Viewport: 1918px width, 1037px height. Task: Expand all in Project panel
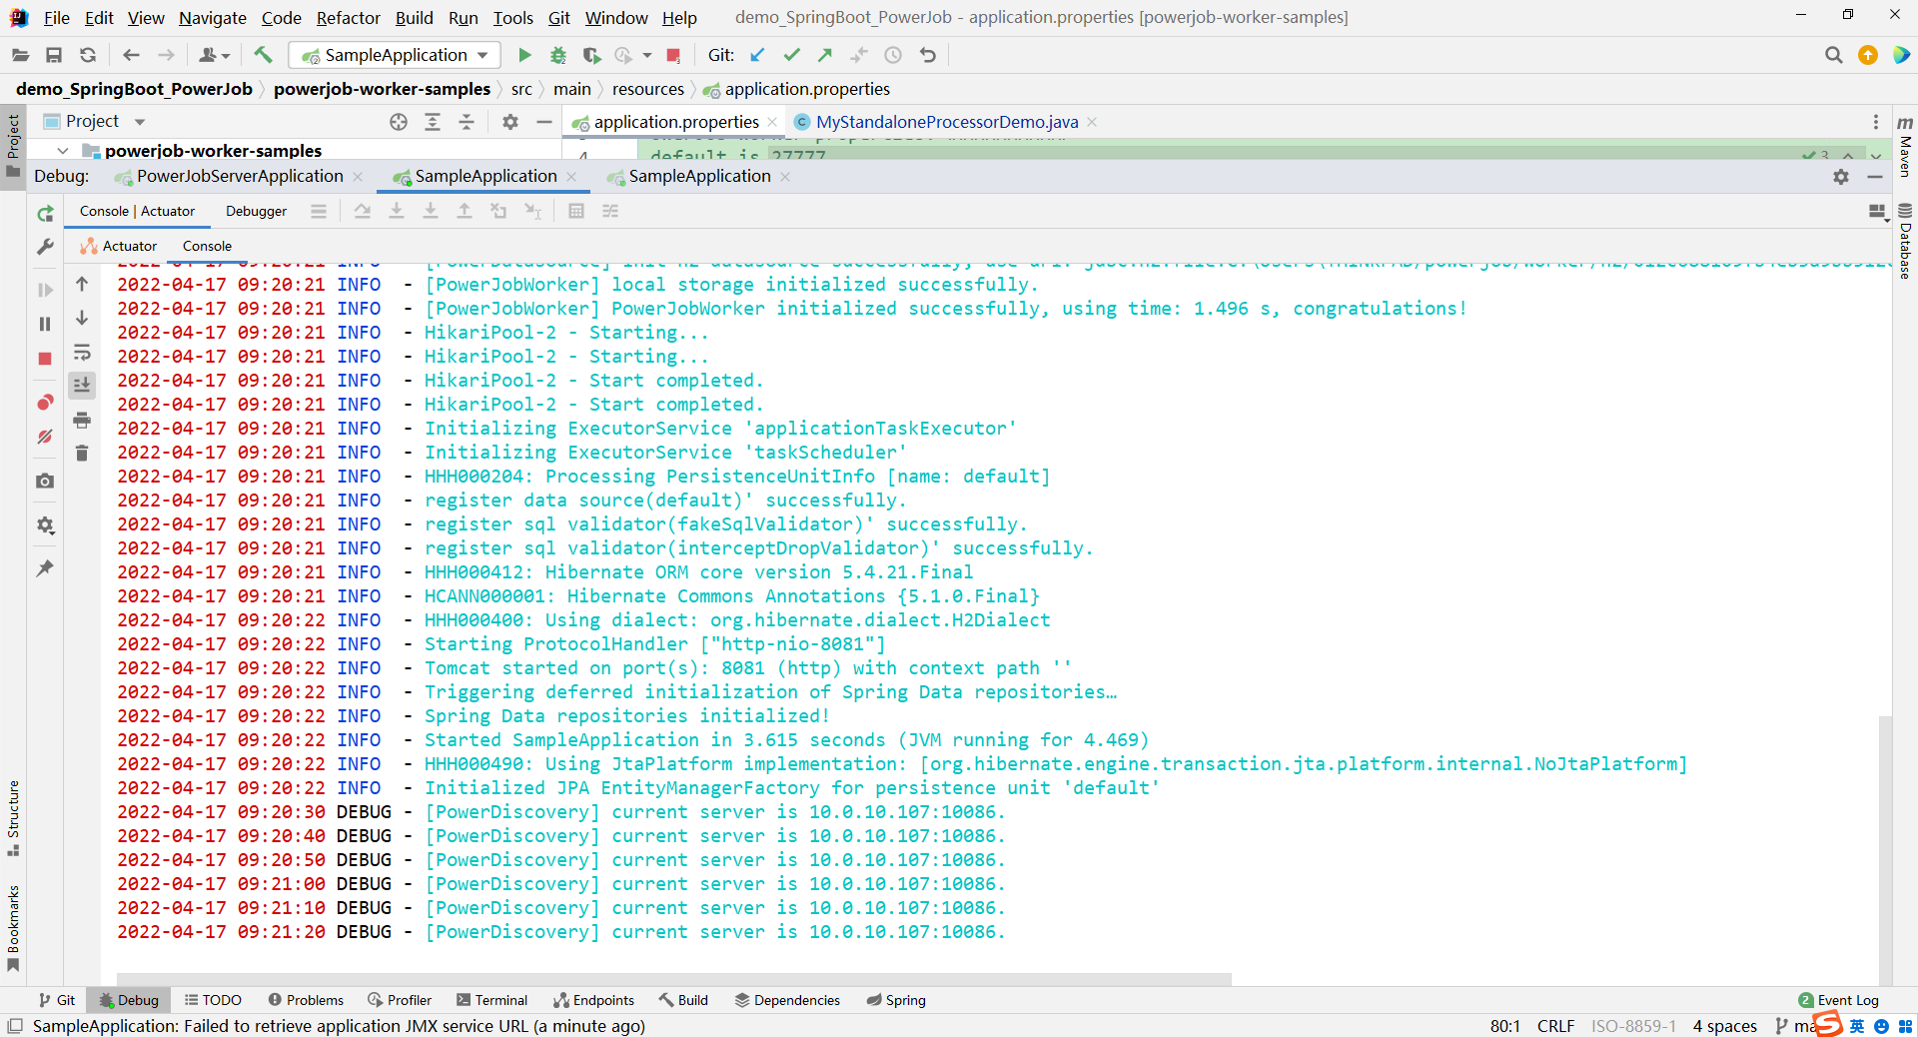(433, 122)
